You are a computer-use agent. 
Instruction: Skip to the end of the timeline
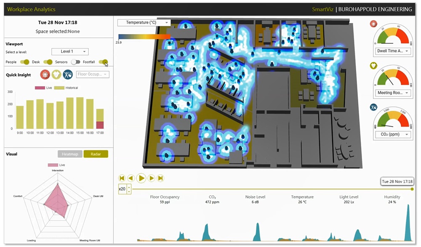point(160,178)
